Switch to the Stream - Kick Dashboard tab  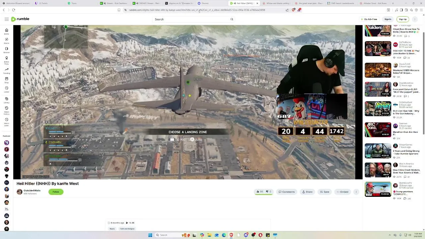[113, 3]
